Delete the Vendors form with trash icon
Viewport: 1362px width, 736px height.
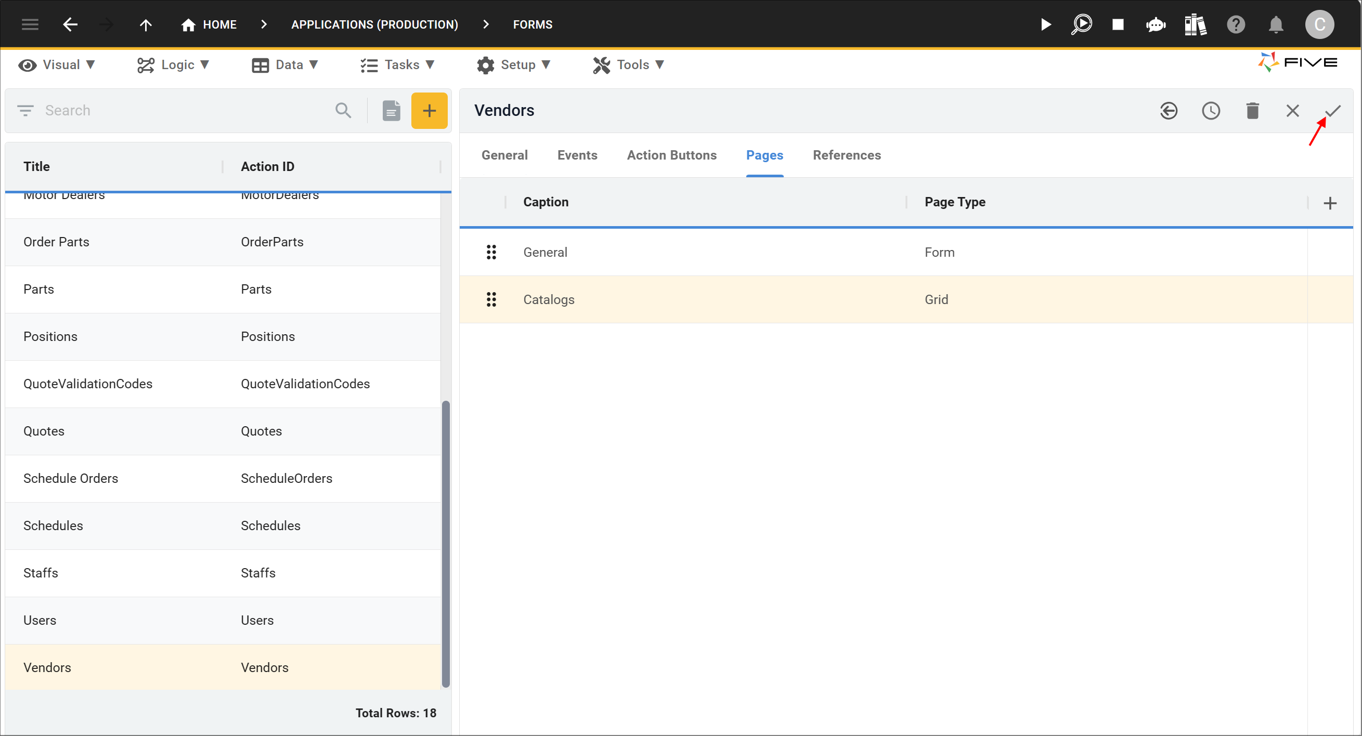click(1252, 110)
